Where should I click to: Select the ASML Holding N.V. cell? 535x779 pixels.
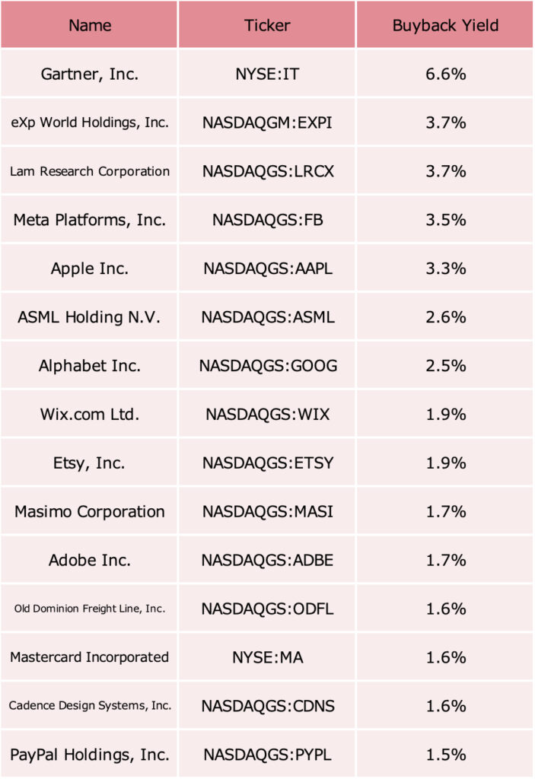click(89, 317)
